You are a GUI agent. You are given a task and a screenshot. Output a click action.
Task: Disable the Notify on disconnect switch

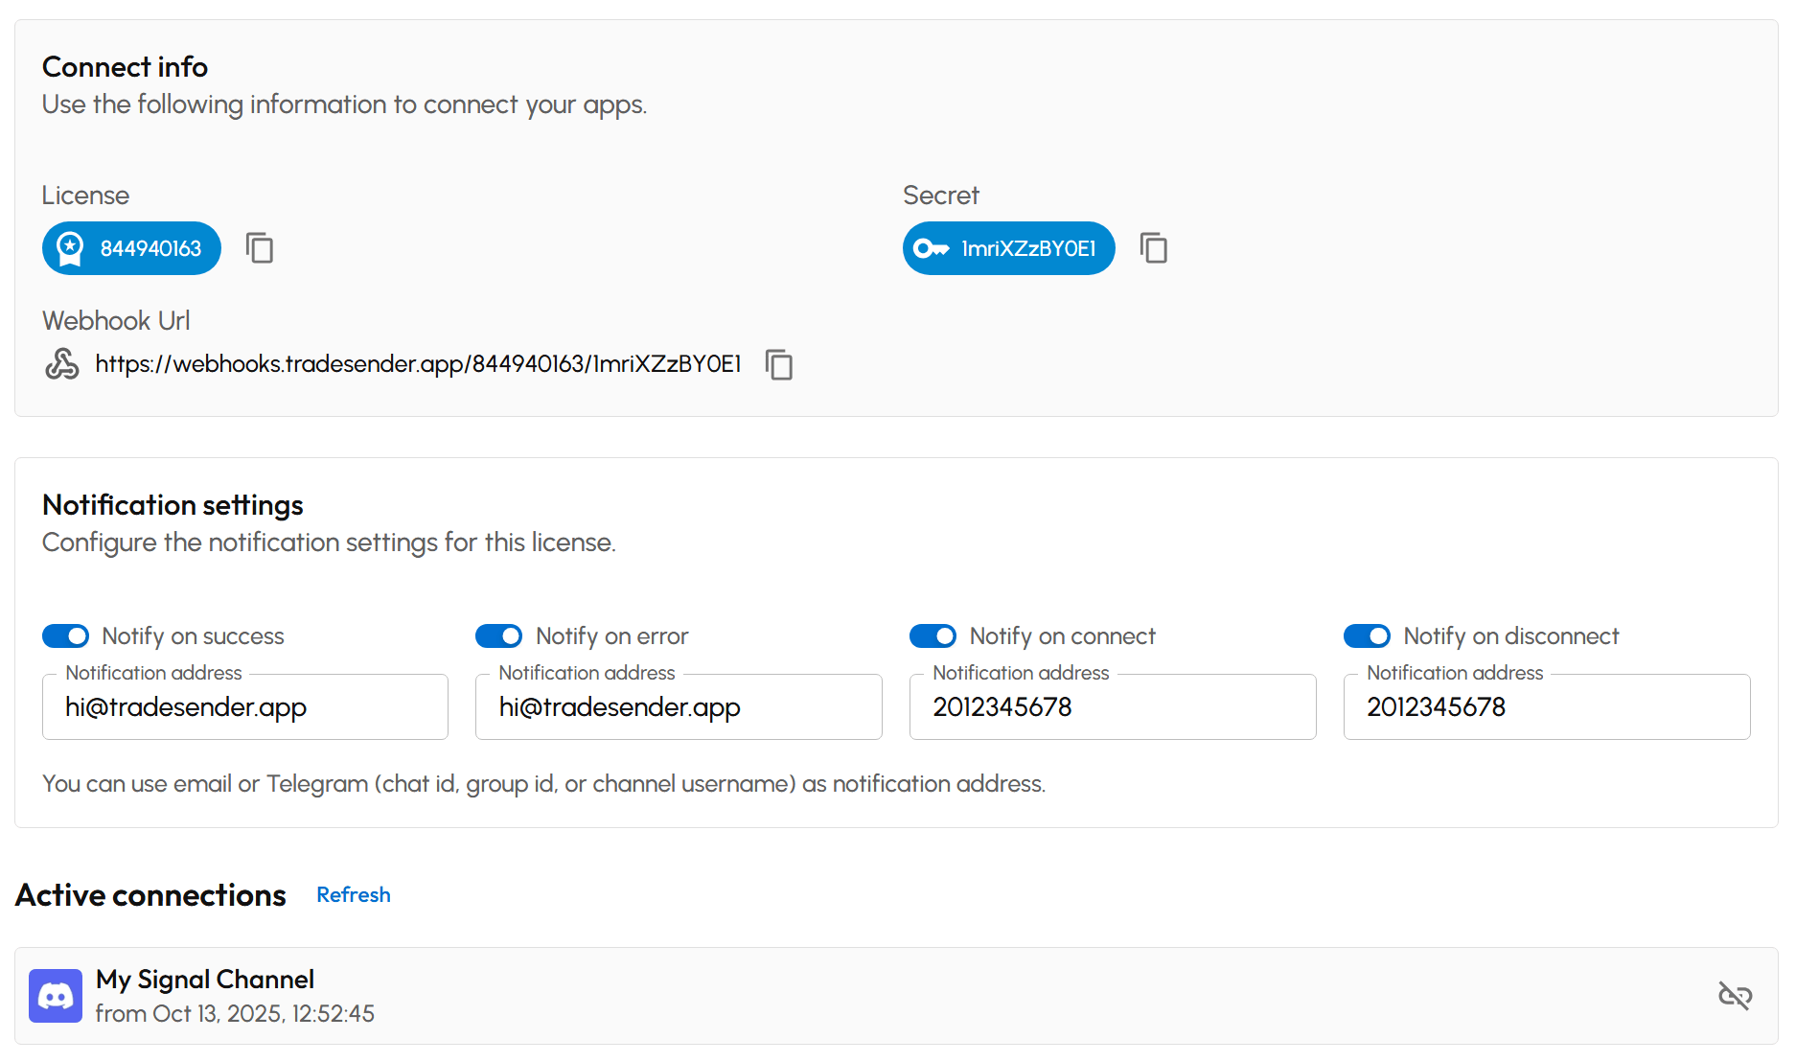click(x=1367, y=635)
